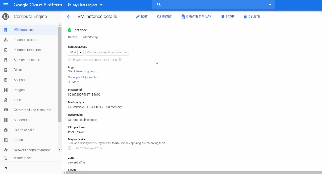Open the SSH options dropdown arrow
Viewport: 322px width, 174px height.
pyautogui.click(x=80, y=52)
